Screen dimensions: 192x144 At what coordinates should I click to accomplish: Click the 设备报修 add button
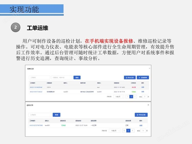pos(143,77)
